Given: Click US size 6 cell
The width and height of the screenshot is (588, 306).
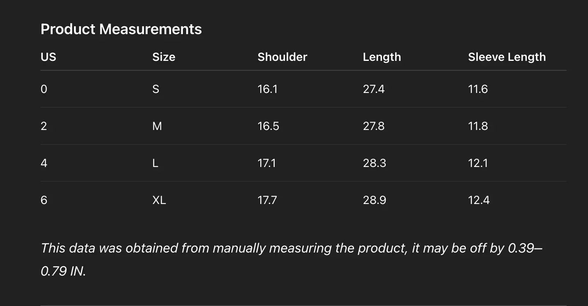Looking at the screenshot, I should pos(44,200).
